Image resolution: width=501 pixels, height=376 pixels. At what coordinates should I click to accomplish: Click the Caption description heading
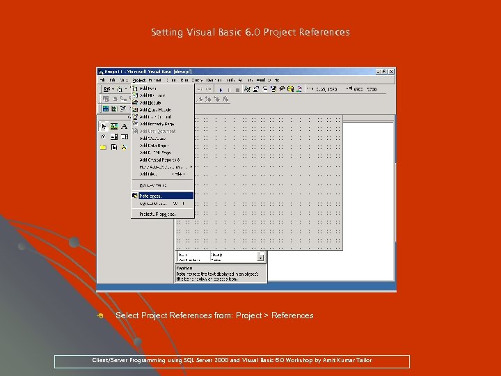pyautogui.click(x=184, y=268)
